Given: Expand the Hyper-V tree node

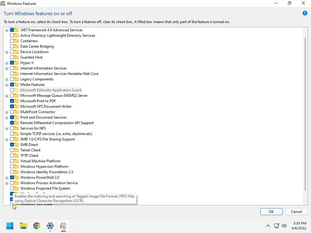Looking at the screenshot, I should pos(7,63).
